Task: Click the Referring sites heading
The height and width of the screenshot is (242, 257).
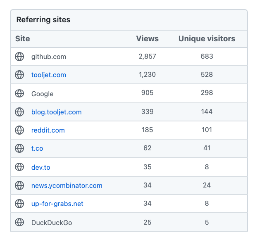Action: (x=43, y=20)
